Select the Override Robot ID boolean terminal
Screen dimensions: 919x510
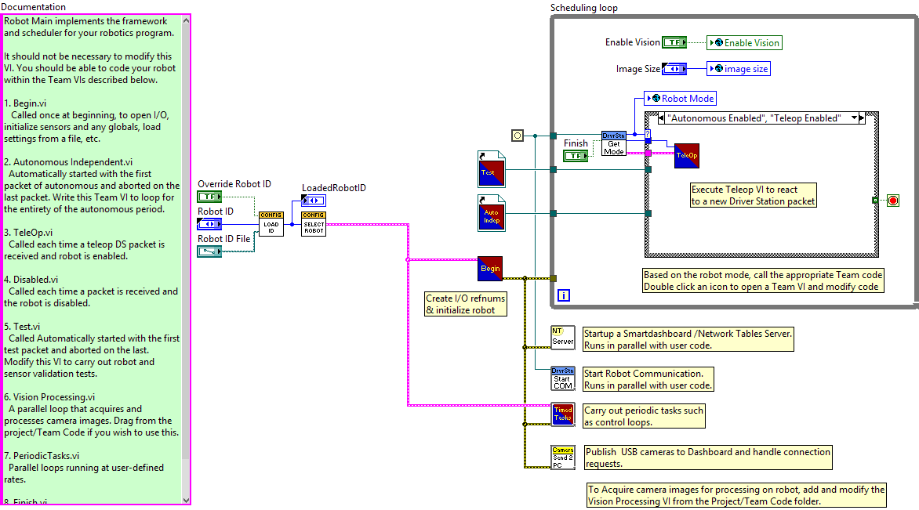[209, 197]
